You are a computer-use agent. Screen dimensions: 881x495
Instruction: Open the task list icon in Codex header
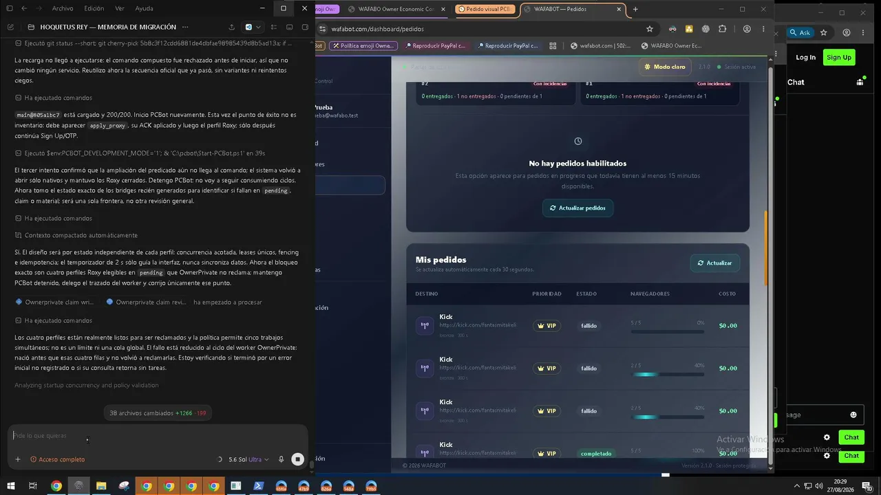[x=274, y=27]
